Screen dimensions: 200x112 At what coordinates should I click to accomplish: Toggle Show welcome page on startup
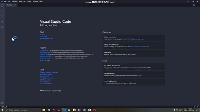(x=41, y=91)
